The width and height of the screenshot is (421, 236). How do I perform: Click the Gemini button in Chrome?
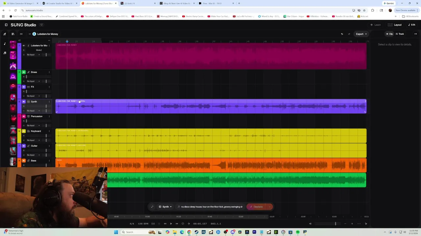tap(388, 3)
